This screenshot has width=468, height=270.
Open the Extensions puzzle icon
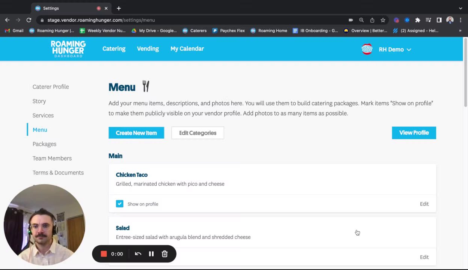pos(418,20)
